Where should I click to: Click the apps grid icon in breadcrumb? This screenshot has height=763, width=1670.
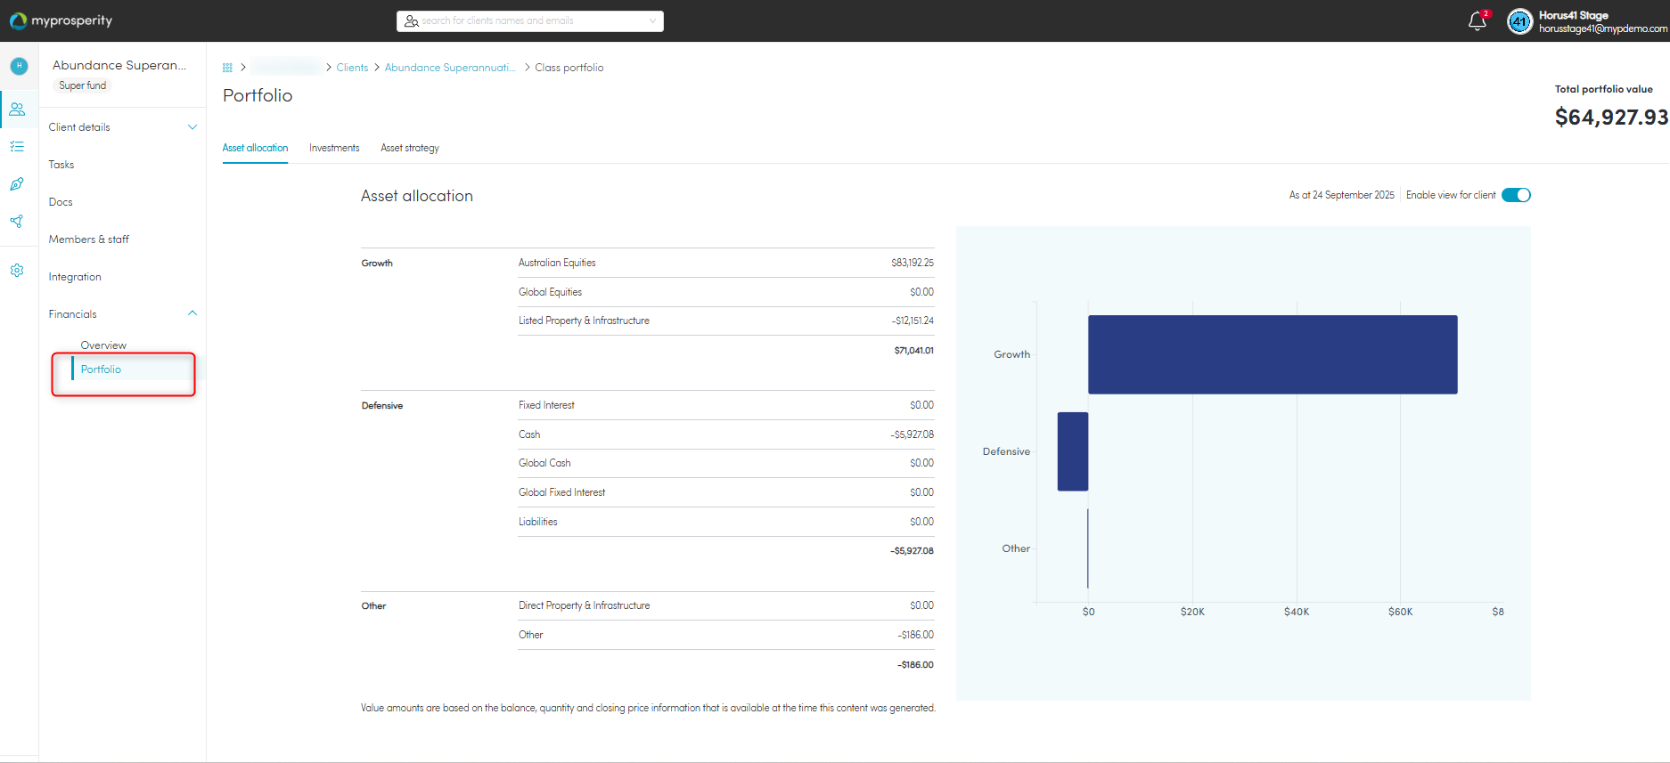(x=227, y=68)
